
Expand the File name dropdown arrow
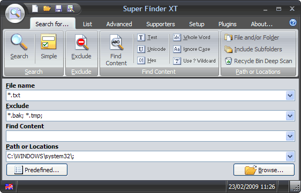(x=290, y=96)
